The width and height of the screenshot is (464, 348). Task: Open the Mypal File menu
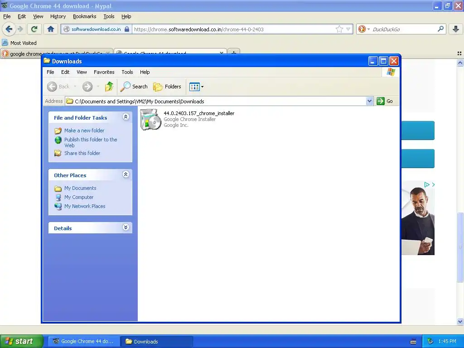pos(7,16)
